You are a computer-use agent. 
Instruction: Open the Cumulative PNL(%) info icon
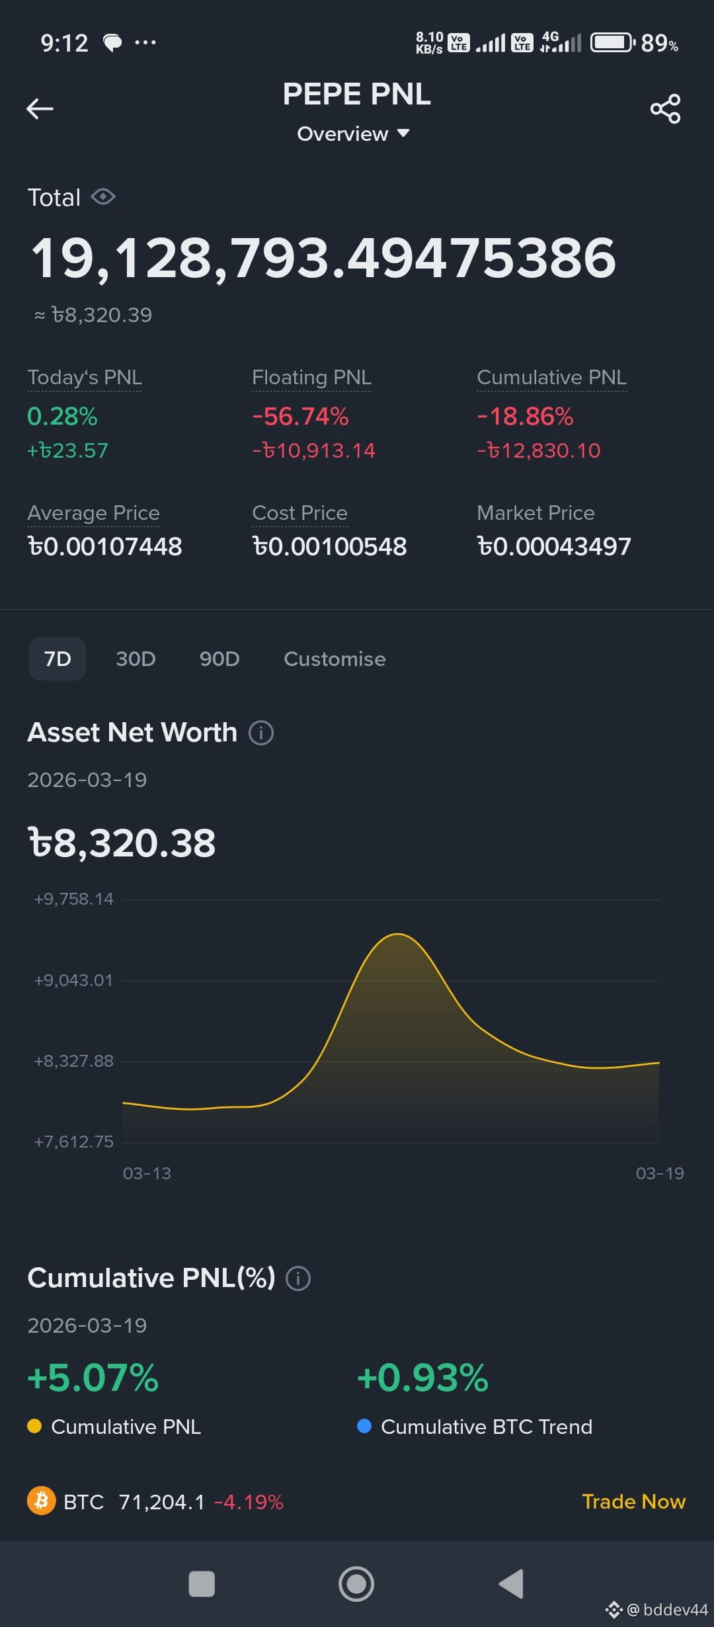click(x=298, y=1278)
